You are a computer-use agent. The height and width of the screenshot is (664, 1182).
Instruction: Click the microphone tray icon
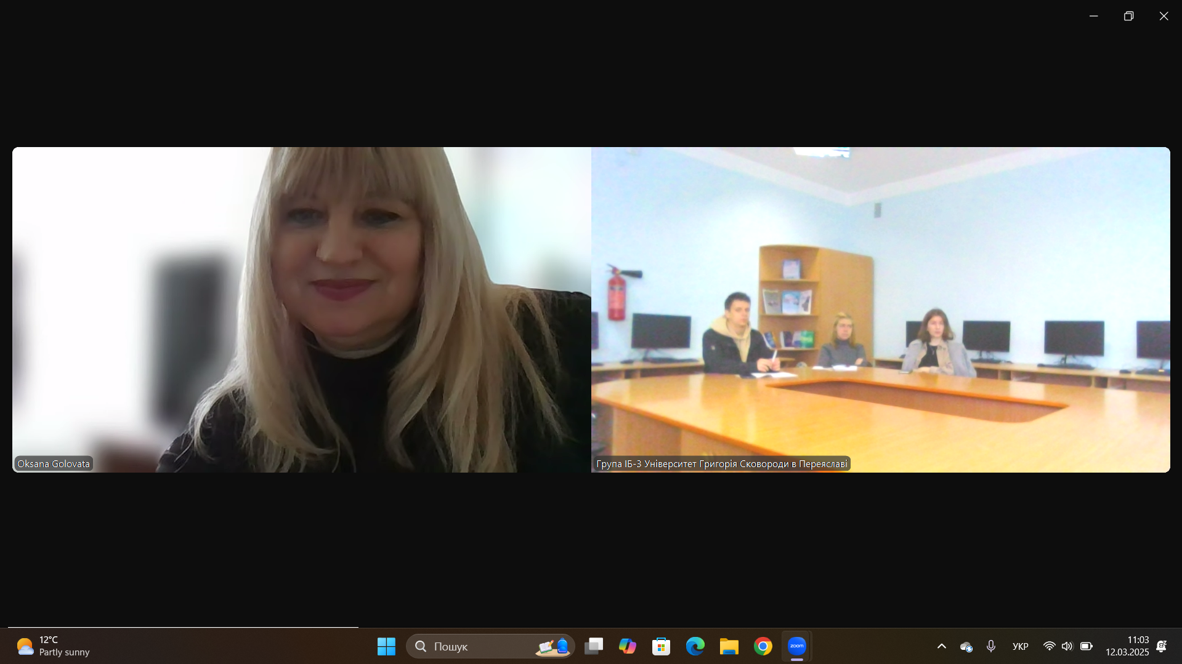coord(990,646)
